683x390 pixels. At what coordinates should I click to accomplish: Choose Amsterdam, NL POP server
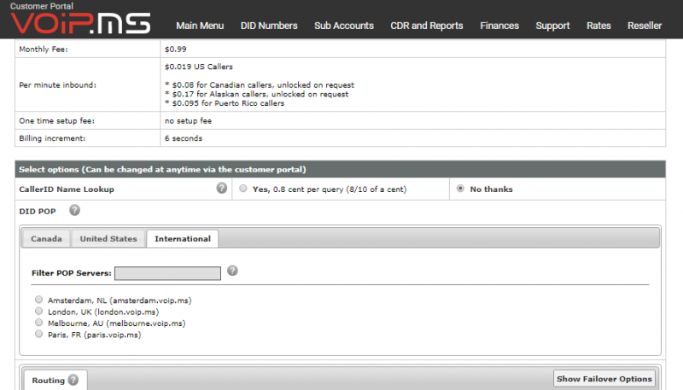point(38,300)
